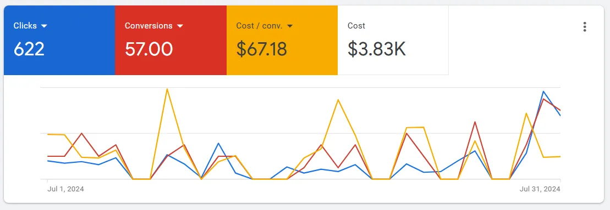Viewport: 610px width, 210px height.
Task: Click the Jul 1, 2024 axis label
Action: 66,189
